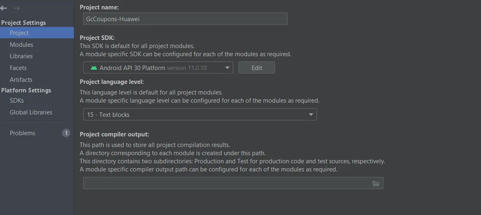The width and height of the screenshot is (481, 215).
Task: Click the Android icon in SDK selector
Action: pos(94,68)
